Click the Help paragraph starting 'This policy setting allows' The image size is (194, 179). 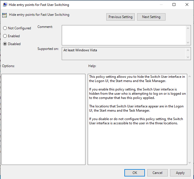(137, 79)
